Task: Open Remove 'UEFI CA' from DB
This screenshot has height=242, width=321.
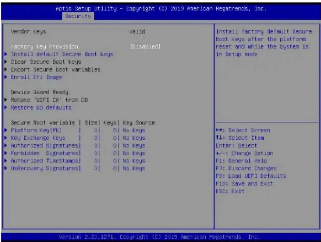Action: pyautogui.click(x=49, y=100)
